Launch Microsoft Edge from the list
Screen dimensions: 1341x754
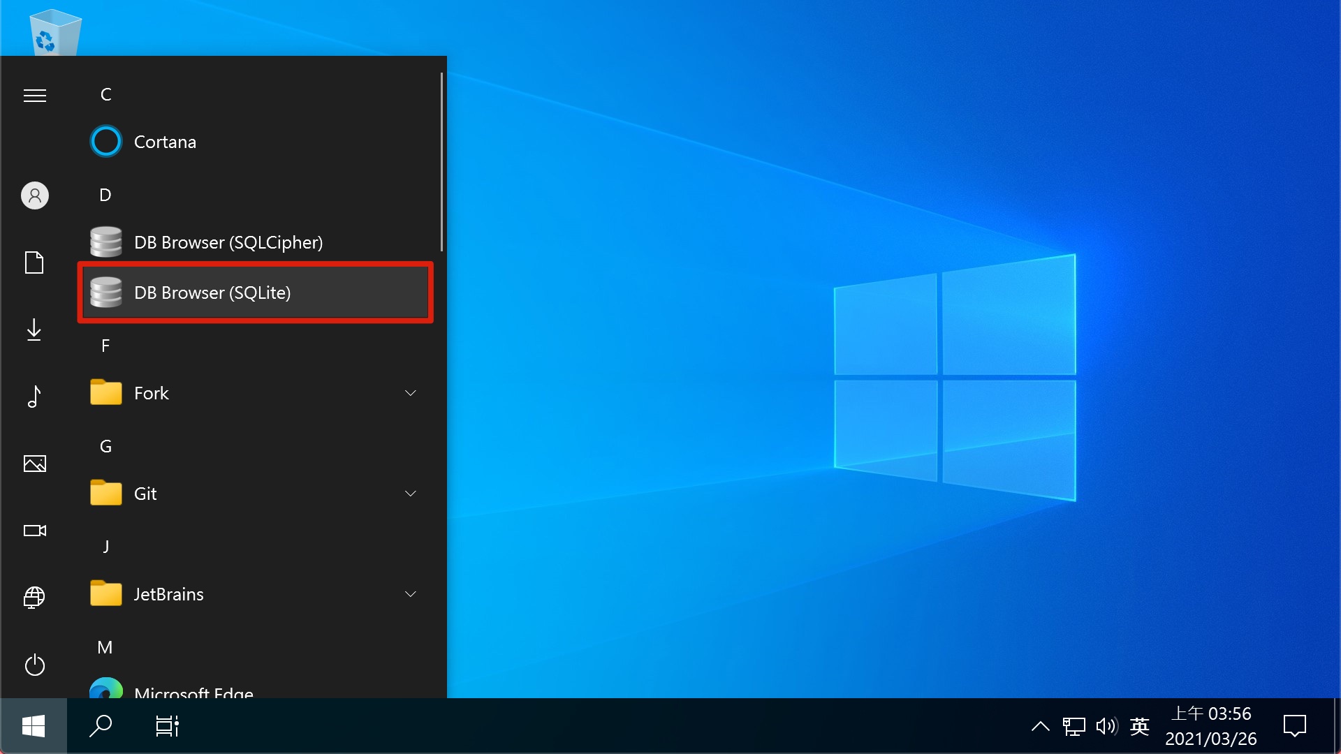pyautogui.click(x=256, y=687)
